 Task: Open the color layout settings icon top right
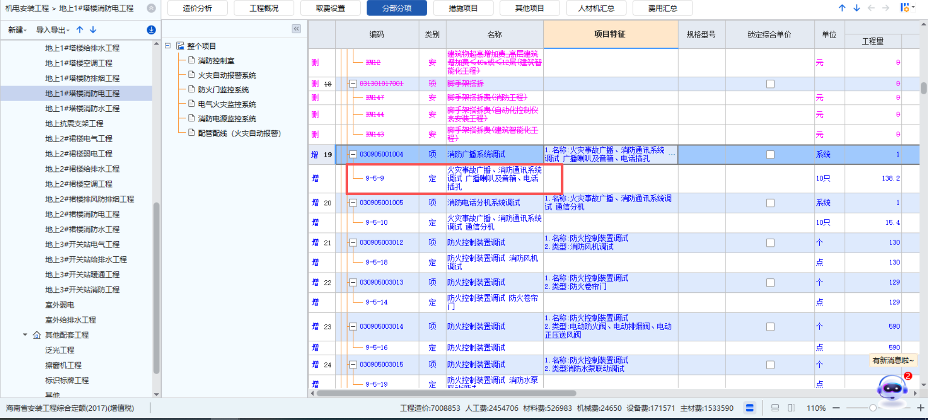pos(905,8)
